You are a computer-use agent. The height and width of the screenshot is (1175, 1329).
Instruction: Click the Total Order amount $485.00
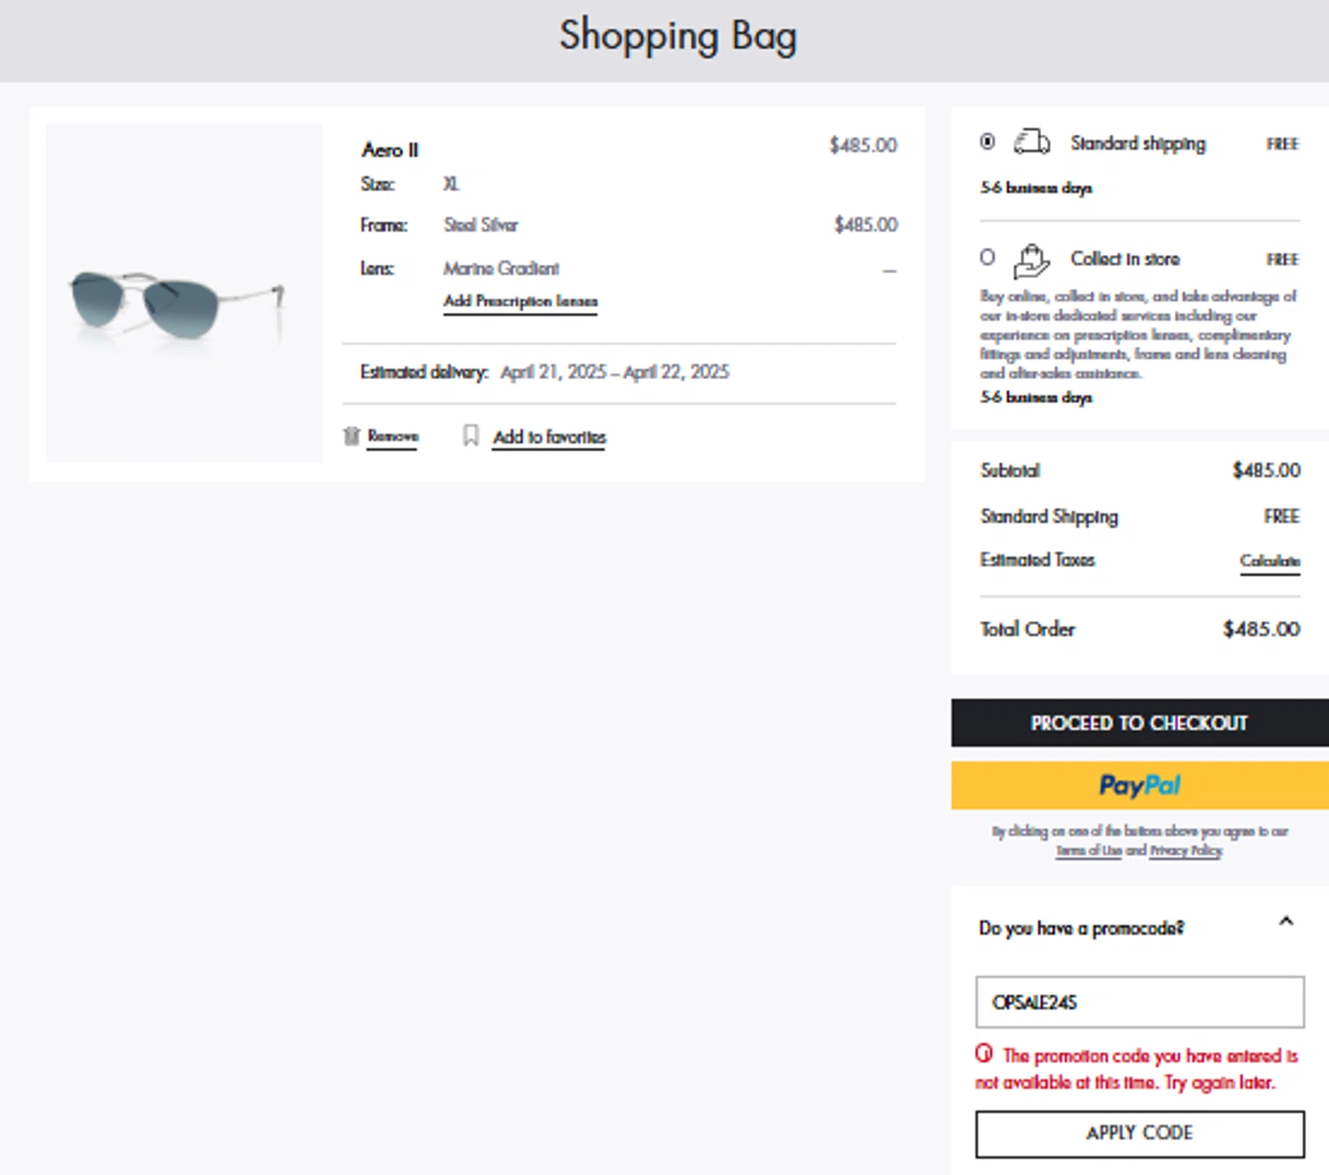1262,629
